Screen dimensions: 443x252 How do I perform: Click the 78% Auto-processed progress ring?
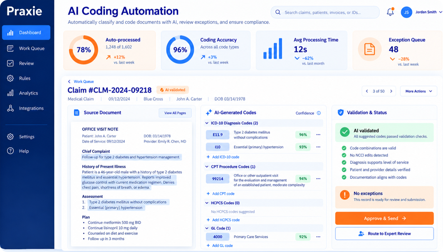84,50
